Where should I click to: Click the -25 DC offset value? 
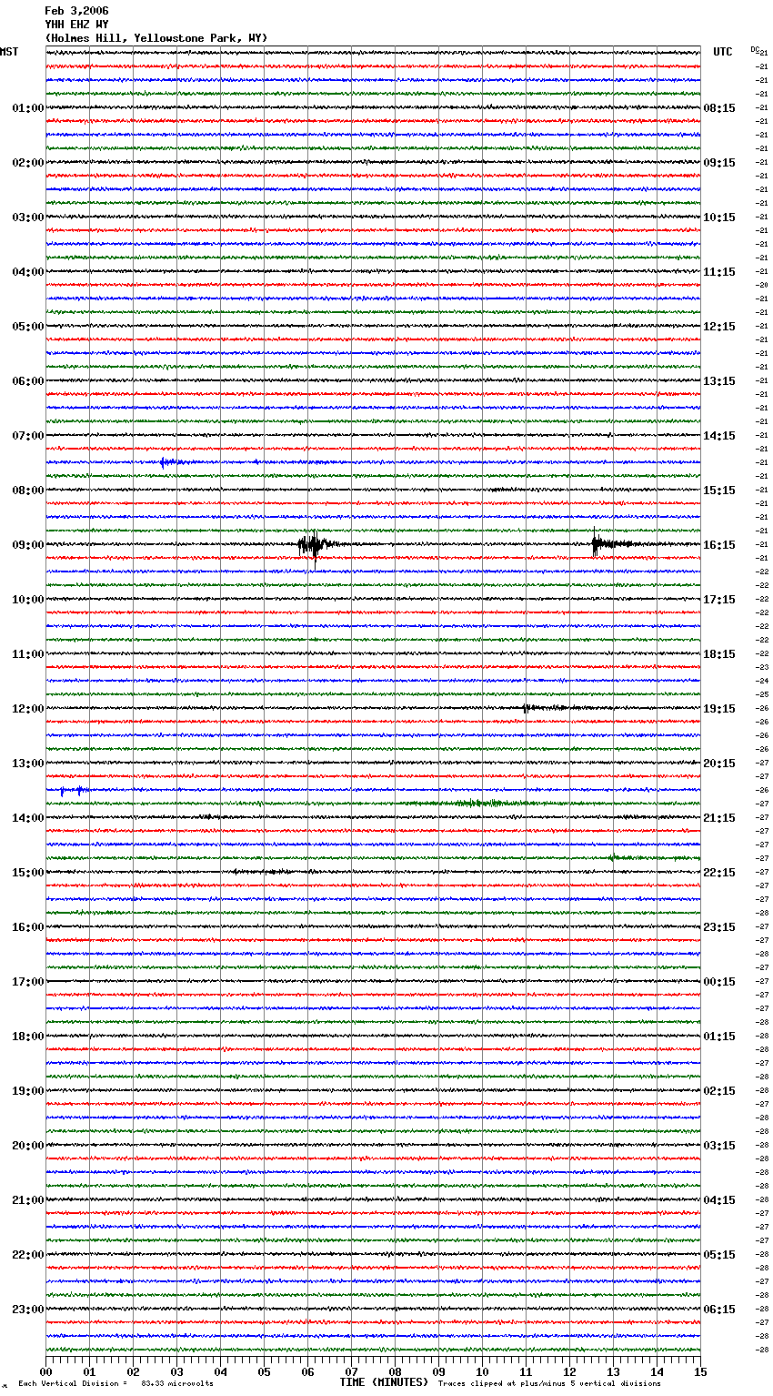tap(762, 694)
